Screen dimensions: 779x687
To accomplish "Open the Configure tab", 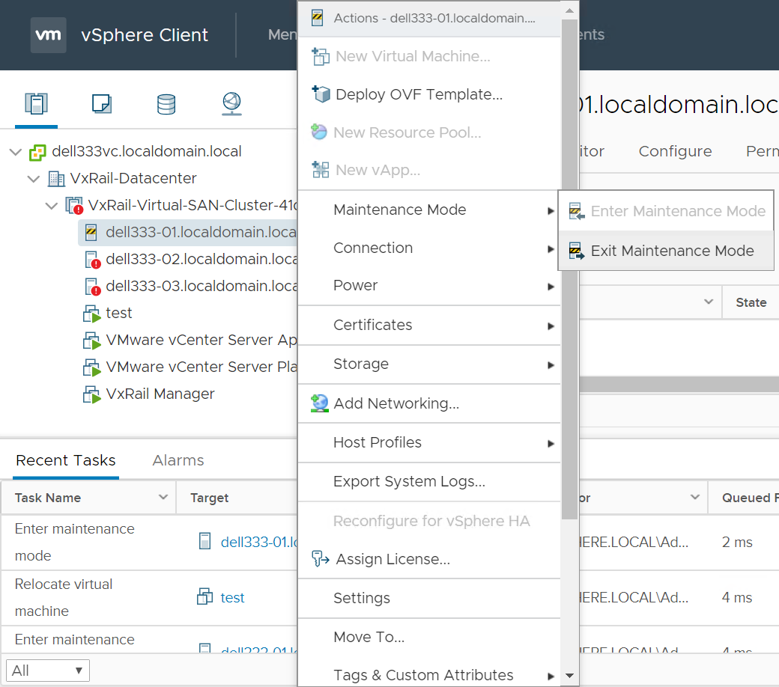I will [675, 151].
